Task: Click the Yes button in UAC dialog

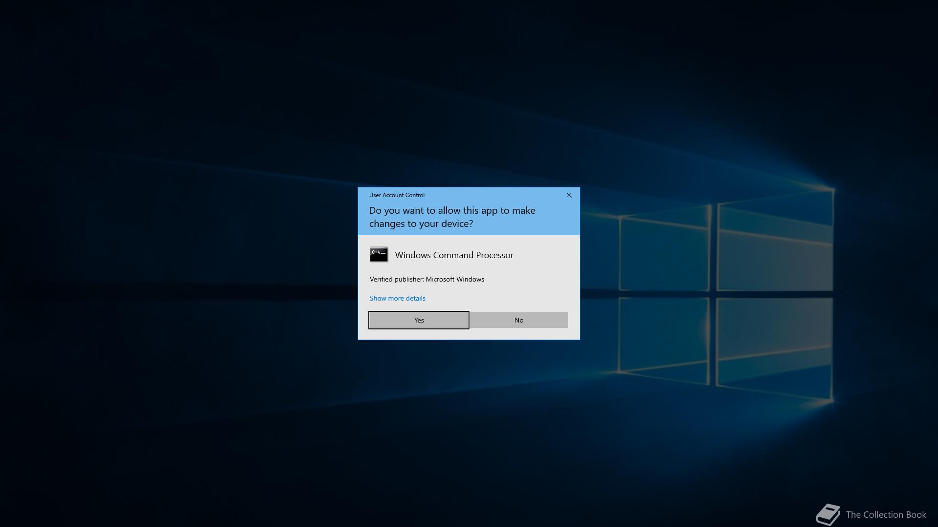Action: click(419, 320)
